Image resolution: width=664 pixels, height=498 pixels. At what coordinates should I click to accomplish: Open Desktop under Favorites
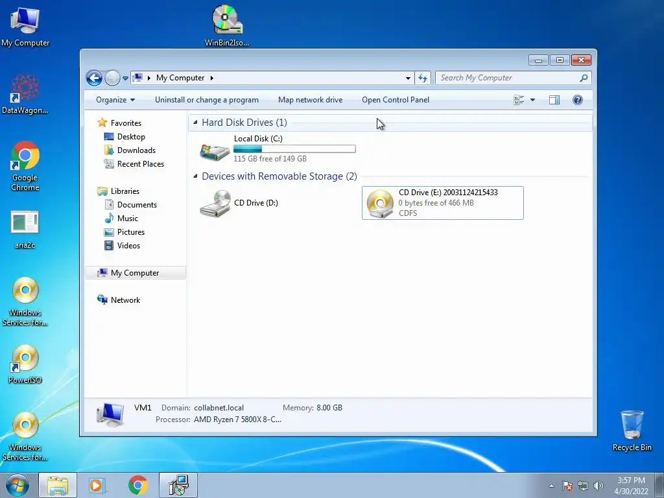coord(131,136)
